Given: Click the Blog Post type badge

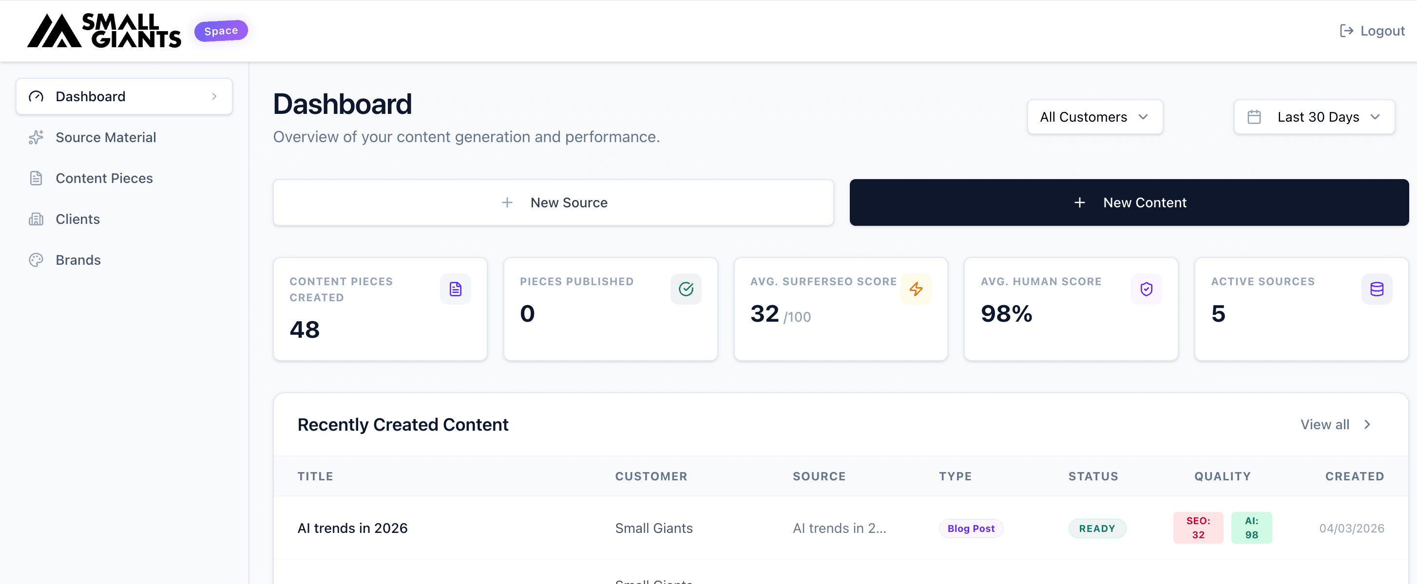Looking at the screenshot, I should (971, 529).
